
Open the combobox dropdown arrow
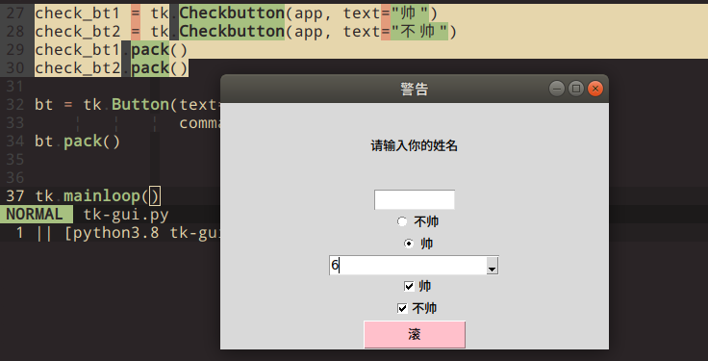click(493, 266)
